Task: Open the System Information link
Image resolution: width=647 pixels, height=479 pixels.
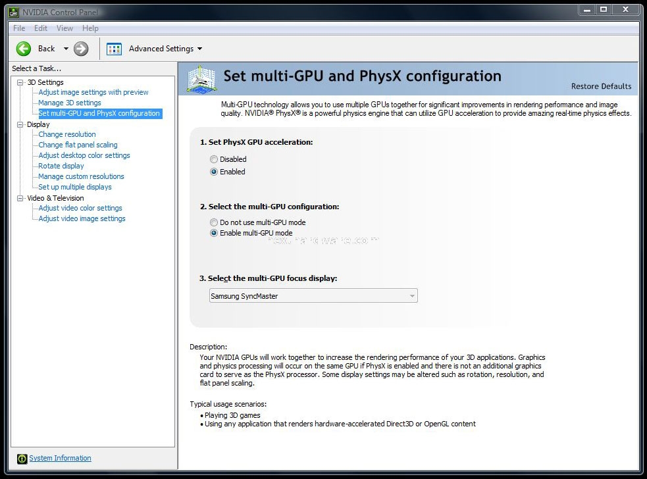Action: (61, 458)
